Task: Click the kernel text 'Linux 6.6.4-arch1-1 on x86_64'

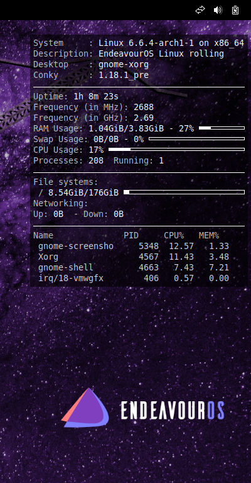Action: [x=171, y=43]
